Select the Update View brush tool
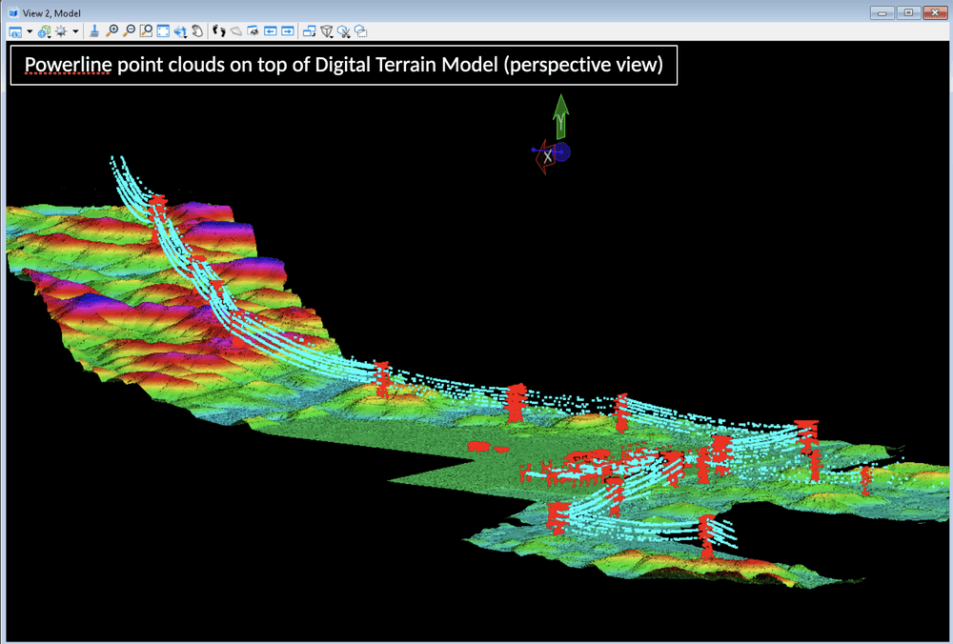This screenshot has width=953, height=644. (x=95, y=31)
